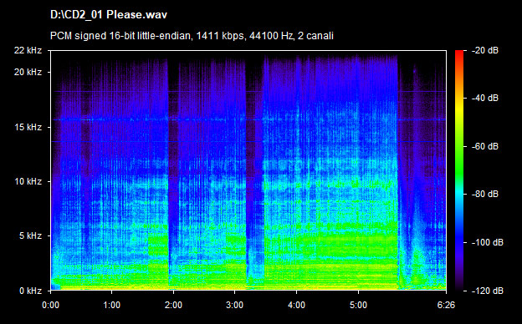Select the 2:00 time marker
522x324 pixels.
(173, 305)
